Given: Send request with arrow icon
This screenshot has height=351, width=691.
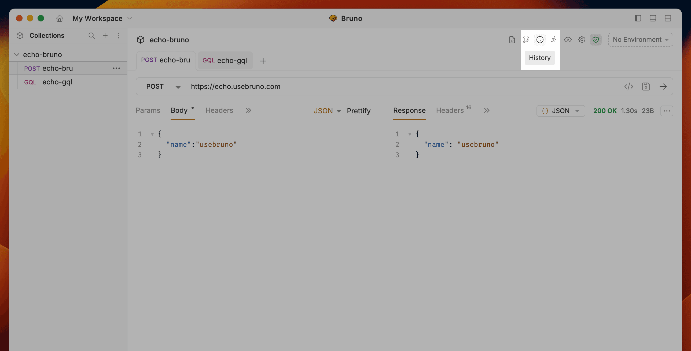Looking at the screenshot, I should 663,87.
